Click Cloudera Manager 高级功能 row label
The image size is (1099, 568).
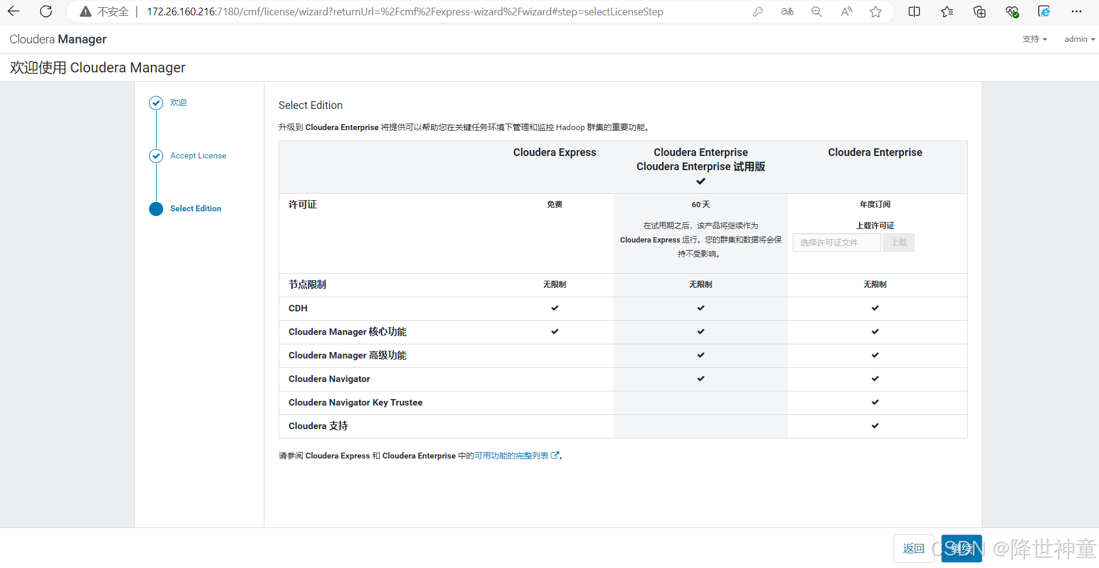[347, 355]
